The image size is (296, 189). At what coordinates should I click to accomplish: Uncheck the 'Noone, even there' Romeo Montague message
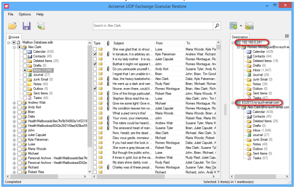tap(95, 89)
